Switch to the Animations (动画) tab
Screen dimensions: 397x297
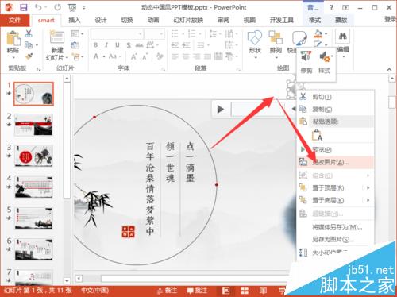coord(153,20)
